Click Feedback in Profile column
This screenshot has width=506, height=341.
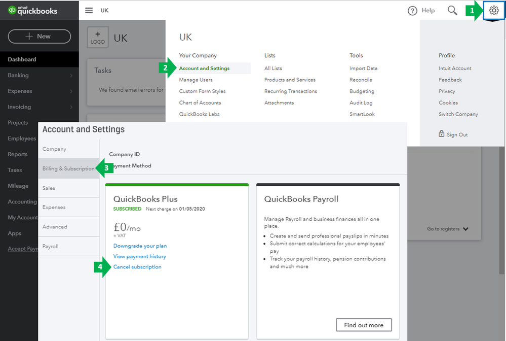click(x=450, y=80)
